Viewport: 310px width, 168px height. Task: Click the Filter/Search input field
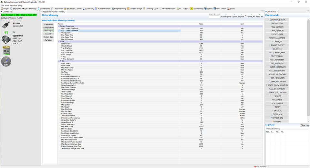[214, 16]
